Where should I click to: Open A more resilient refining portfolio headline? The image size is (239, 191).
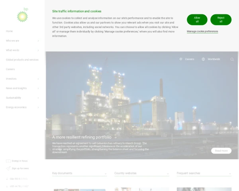point(82,137)
